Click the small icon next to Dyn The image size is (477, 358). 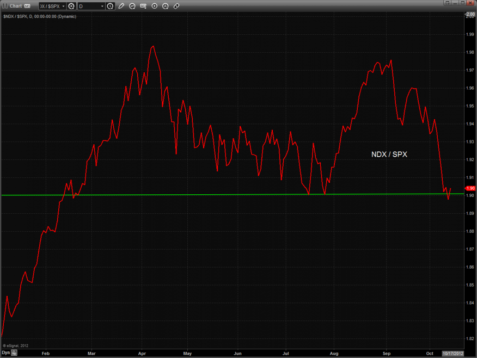tap(15, 353)
